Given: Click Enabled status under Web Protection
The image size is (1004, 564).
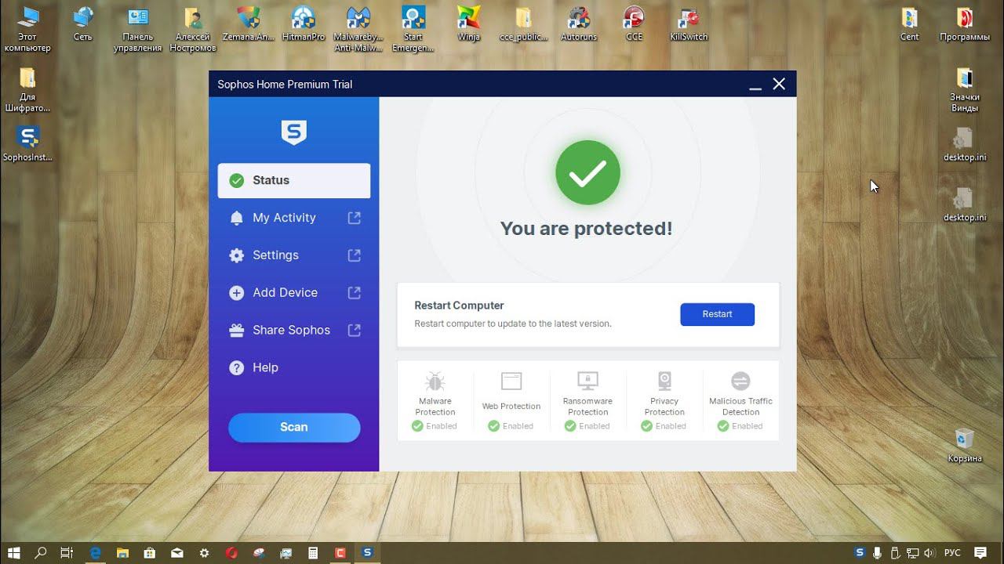Looking at the screenshot, I should point(511,426).
